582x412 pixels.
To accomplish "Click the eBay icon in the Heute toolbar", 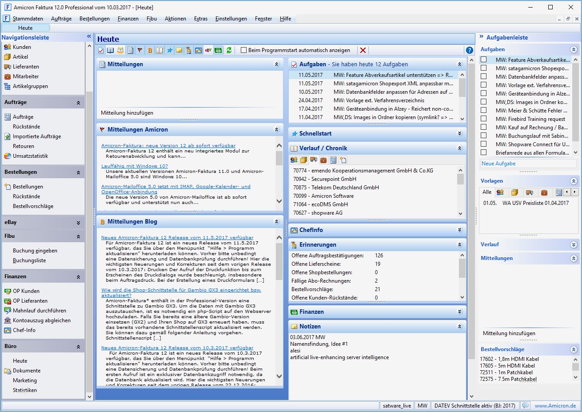I will tap(208, 50).
